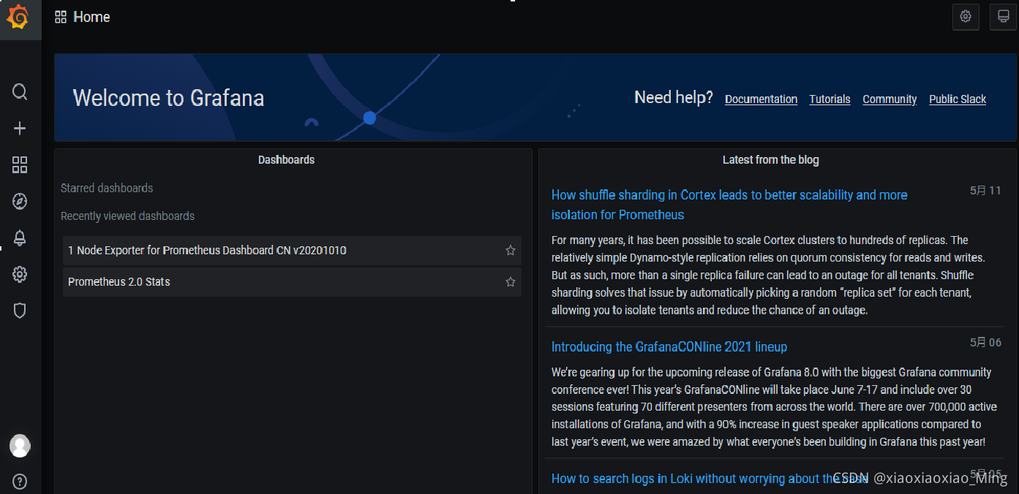Click the Home grid icon in header
The width and height of the screenshot is (1019, 494).
click(61, 17)
